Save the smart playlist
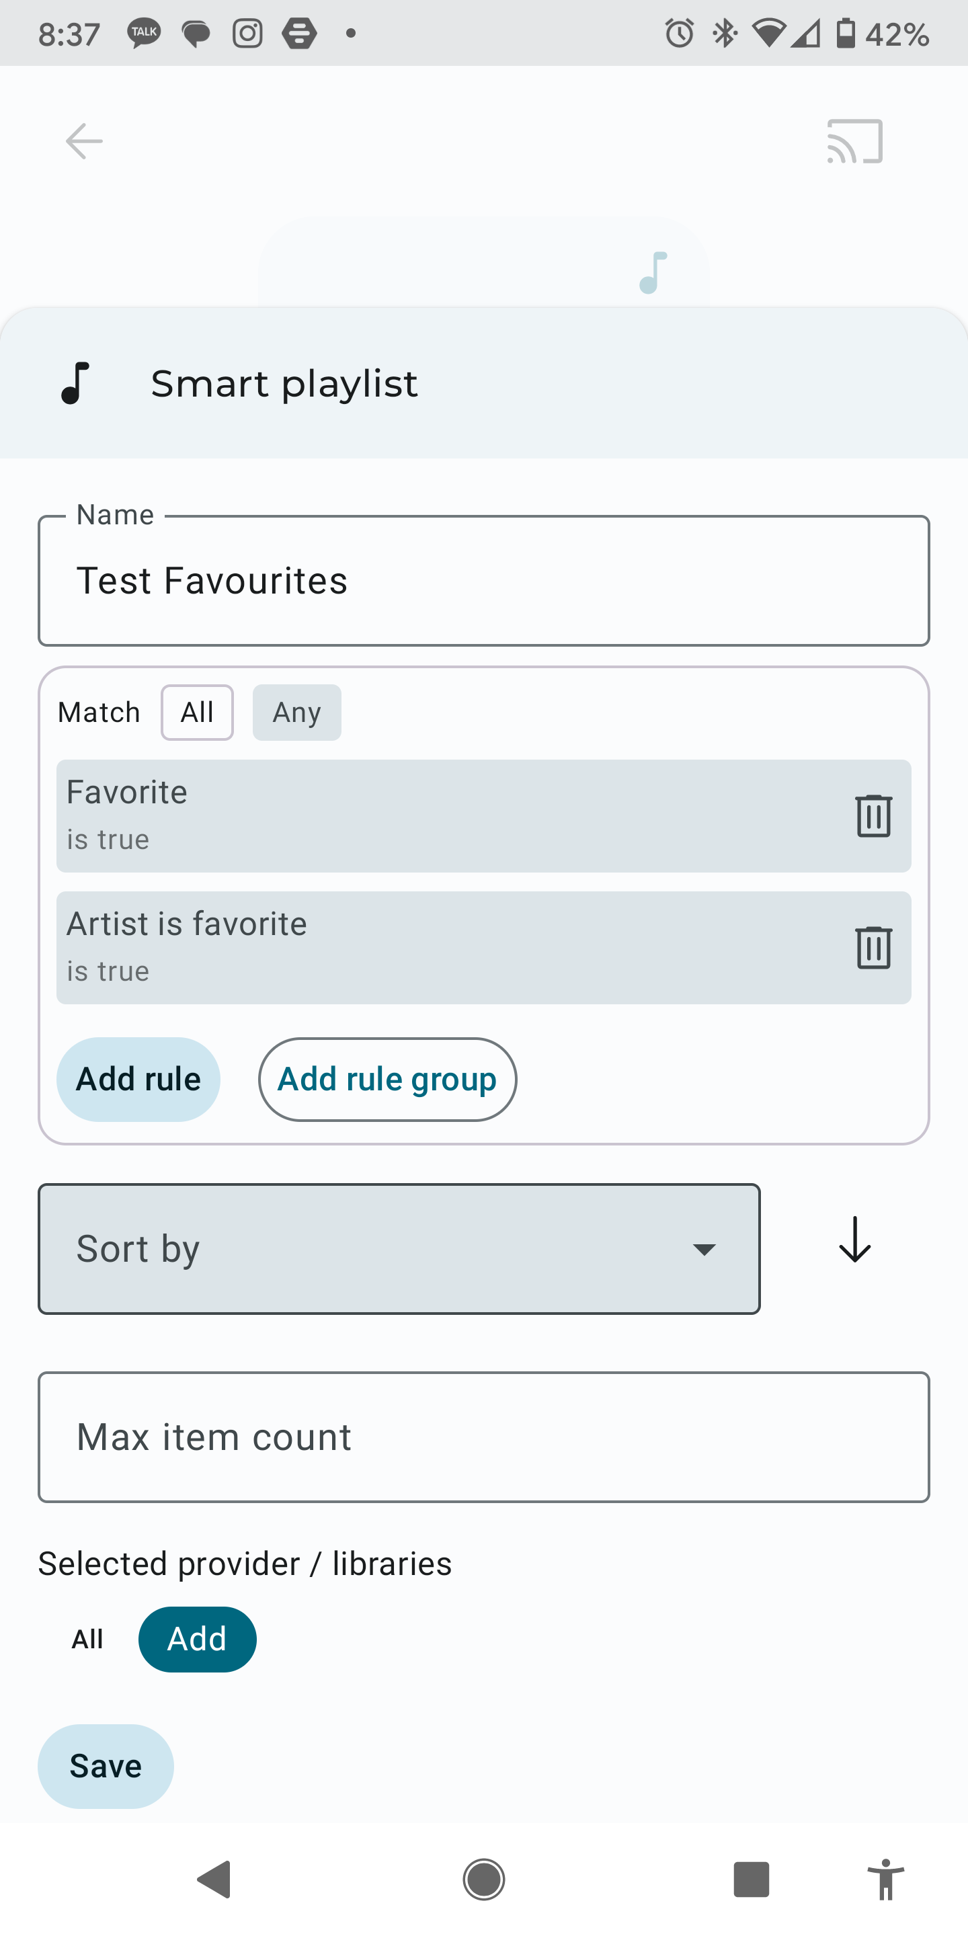Screen dimensions: 968x1936 coord(106,1765)
